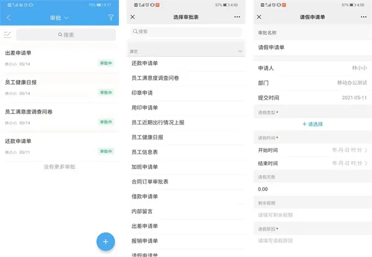Open three-dot menu on 选择审批表 screen

237,17
